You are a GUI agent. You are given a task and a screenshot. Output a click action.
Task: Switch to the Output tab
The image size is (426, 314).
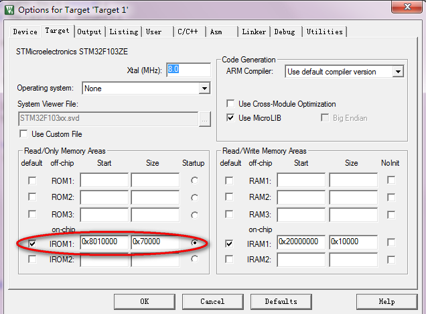pos(89,32)
